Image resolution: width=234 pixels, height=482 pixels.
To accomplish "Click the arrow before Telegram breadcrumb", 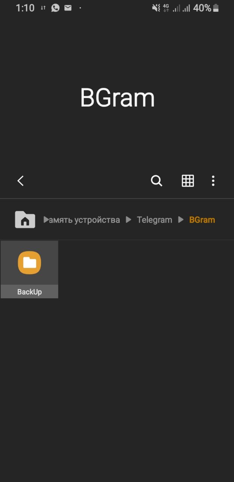I will (129, 220).
